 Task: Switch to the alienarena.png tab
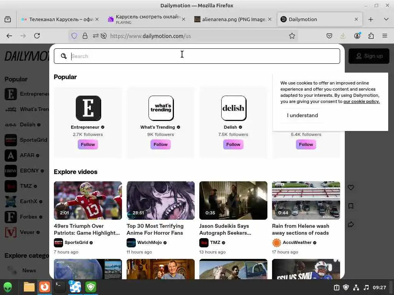pyautogui.click(x=233, y=19)
